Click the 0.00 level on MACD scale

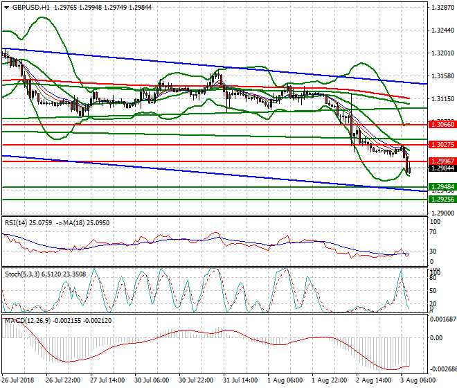(436, 338)
